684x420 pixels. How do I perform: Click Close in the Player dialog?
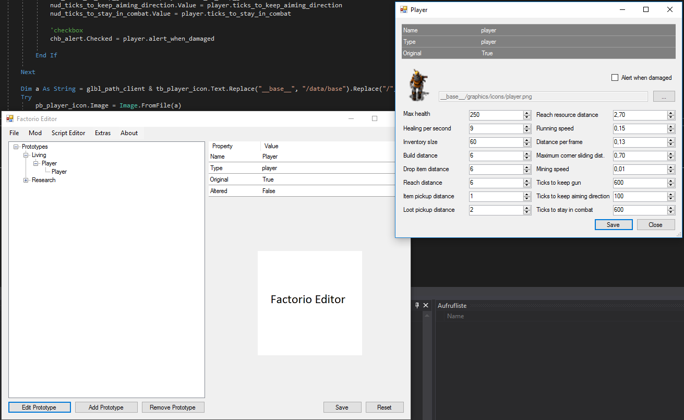(655, 225)
